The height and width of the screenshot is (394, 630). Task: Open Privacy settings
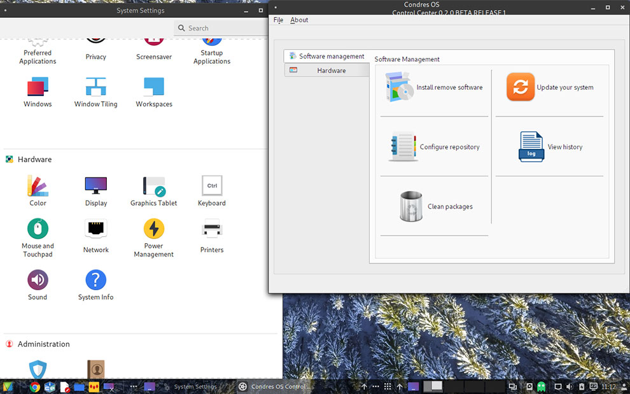pos(95,50)
